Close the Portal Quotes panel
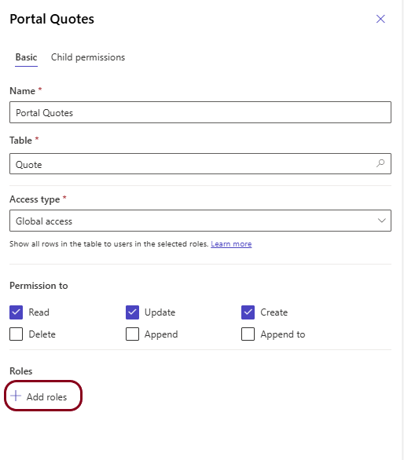Image resolution: width=404 pixels, height=460 pixels. tap(380, 19)
